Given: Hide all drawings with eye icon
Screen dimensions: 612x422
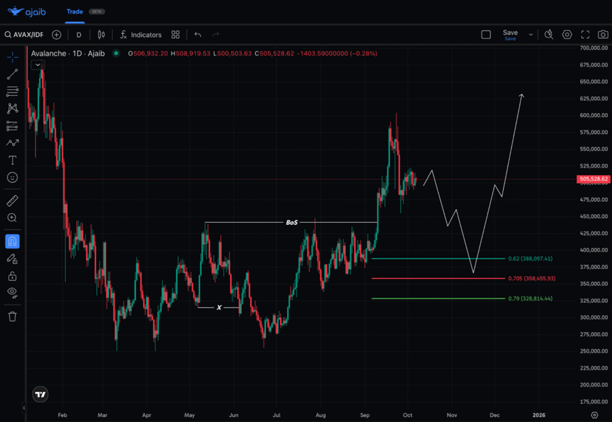Looking at the screenshot, I should pyautogui.click(x=12, y=293).
